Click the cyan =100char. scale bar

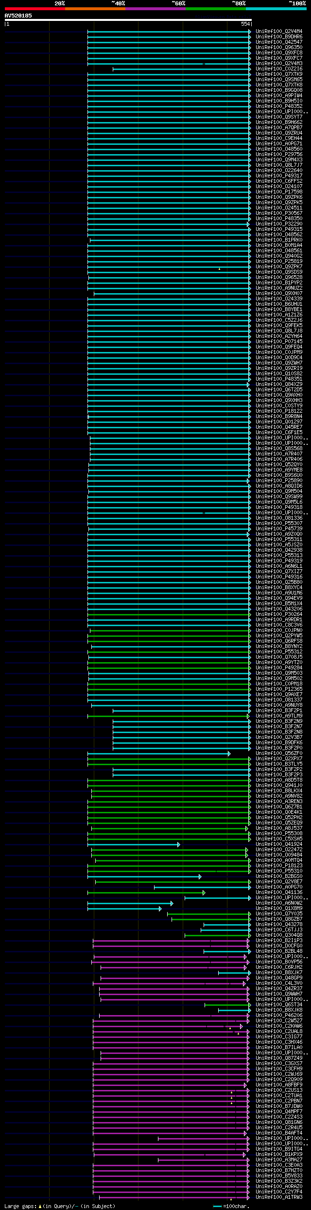218,1207
